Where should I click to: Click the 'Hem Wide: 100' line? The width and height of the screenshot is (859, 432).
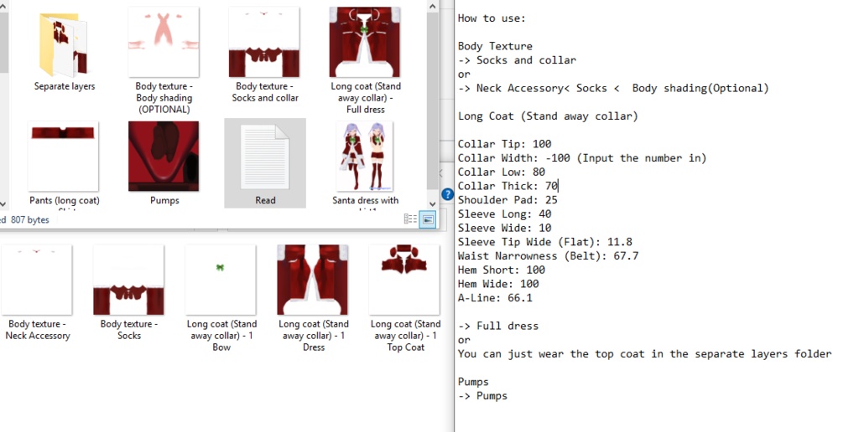[x=498, y=284]
